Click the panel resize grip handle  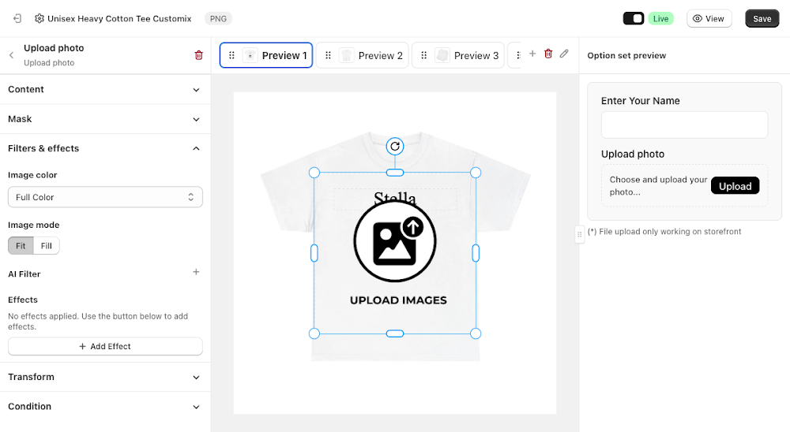pyautogui.click(x=579, y=234)
